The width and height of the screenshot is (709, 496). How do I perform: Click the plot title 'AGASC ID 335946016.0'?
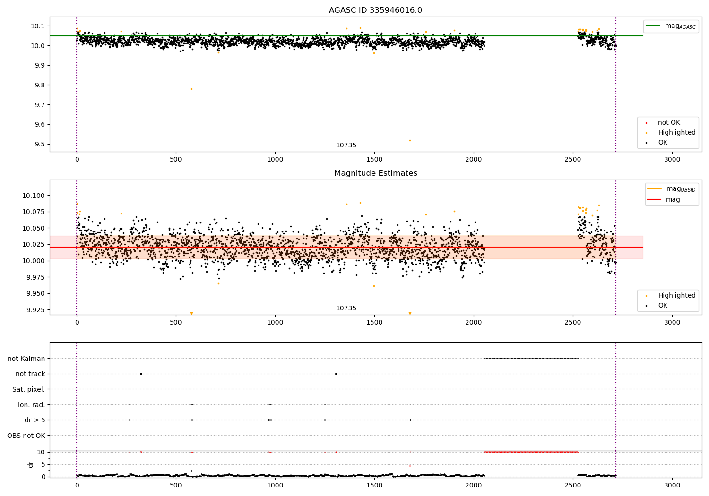point(375,10)
